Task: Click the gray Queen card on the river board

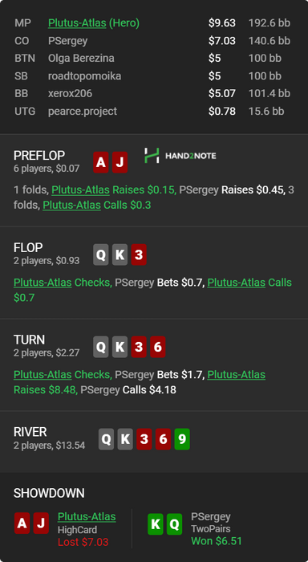Action: point(107,438)
